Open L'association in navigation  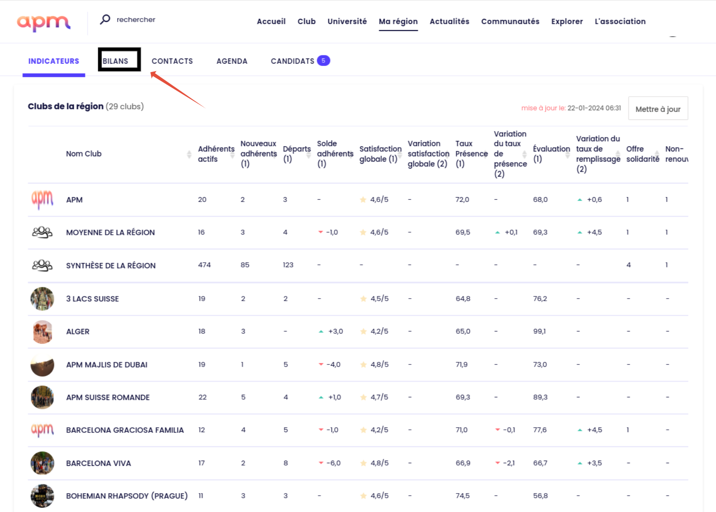pos(620,21)
